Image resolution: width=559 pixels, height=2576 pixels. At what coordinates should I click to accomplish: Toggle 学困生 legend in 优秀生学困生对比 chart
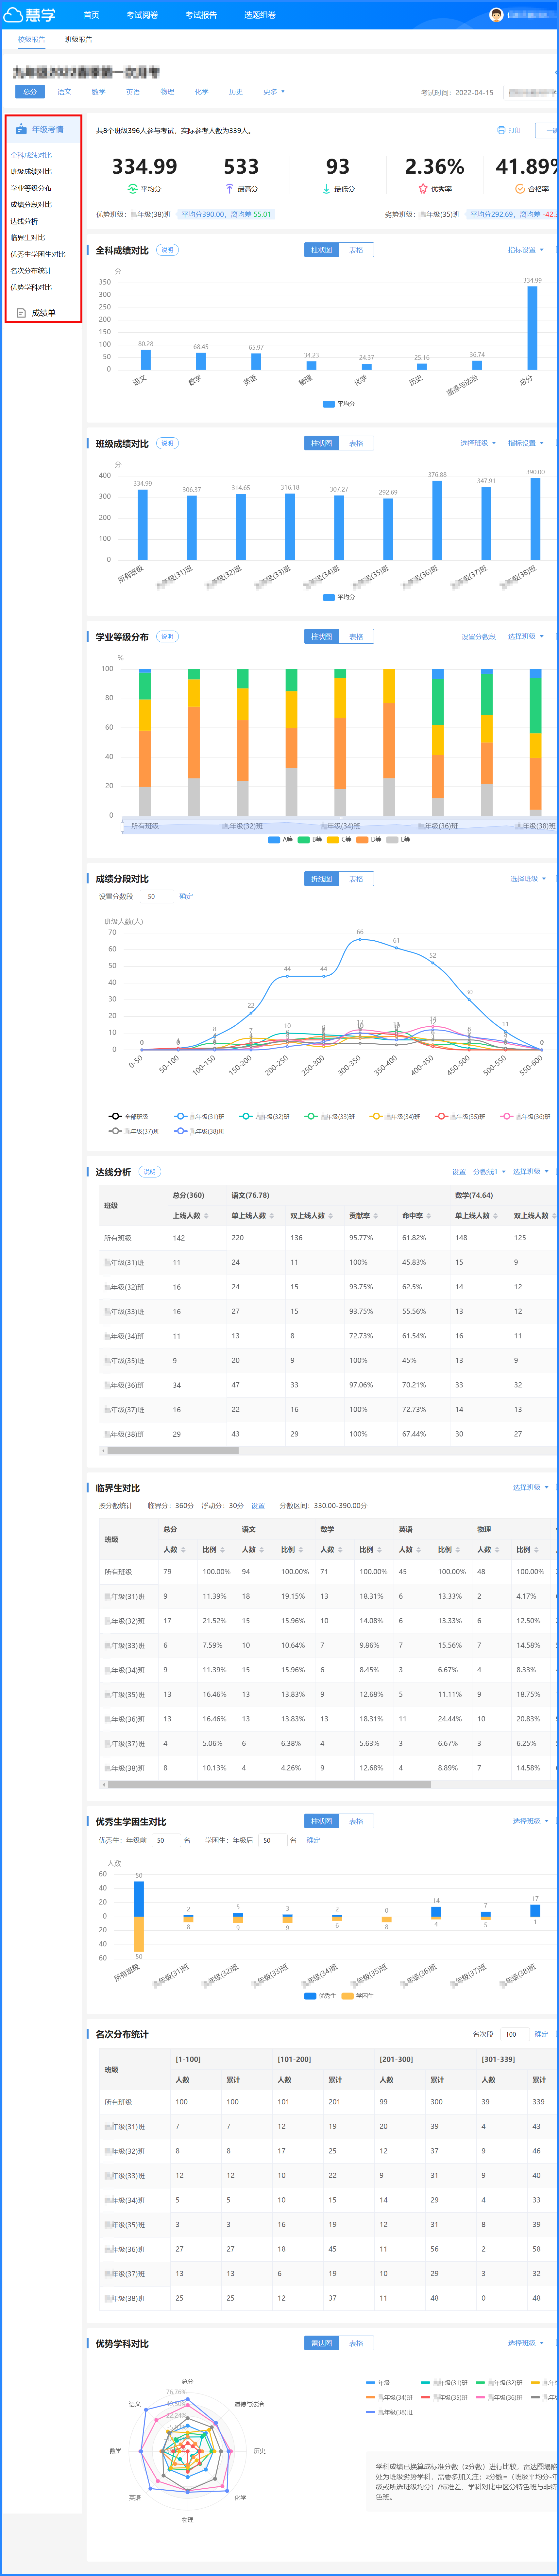coord(358,1996)
